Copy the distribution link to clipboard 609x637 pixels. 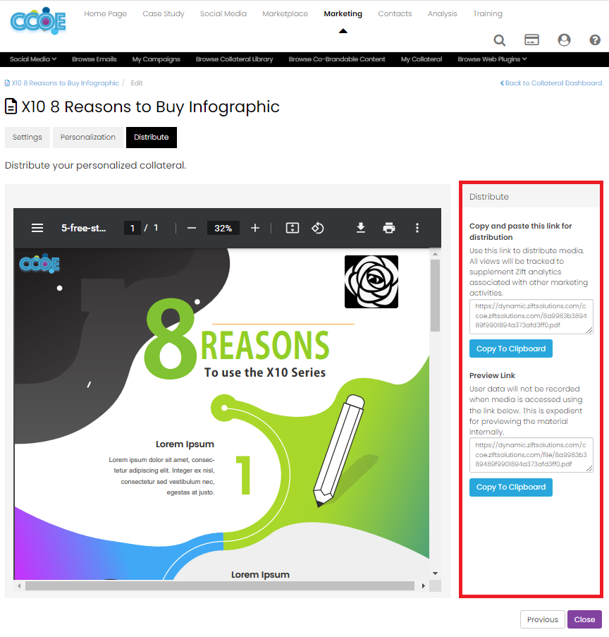pos(511,348)
